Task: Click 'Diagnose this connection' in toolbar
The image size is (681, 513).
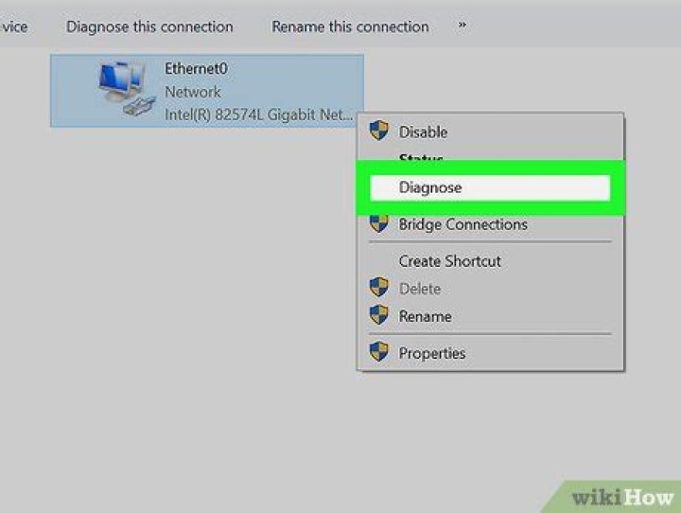Action: (149, 27)
